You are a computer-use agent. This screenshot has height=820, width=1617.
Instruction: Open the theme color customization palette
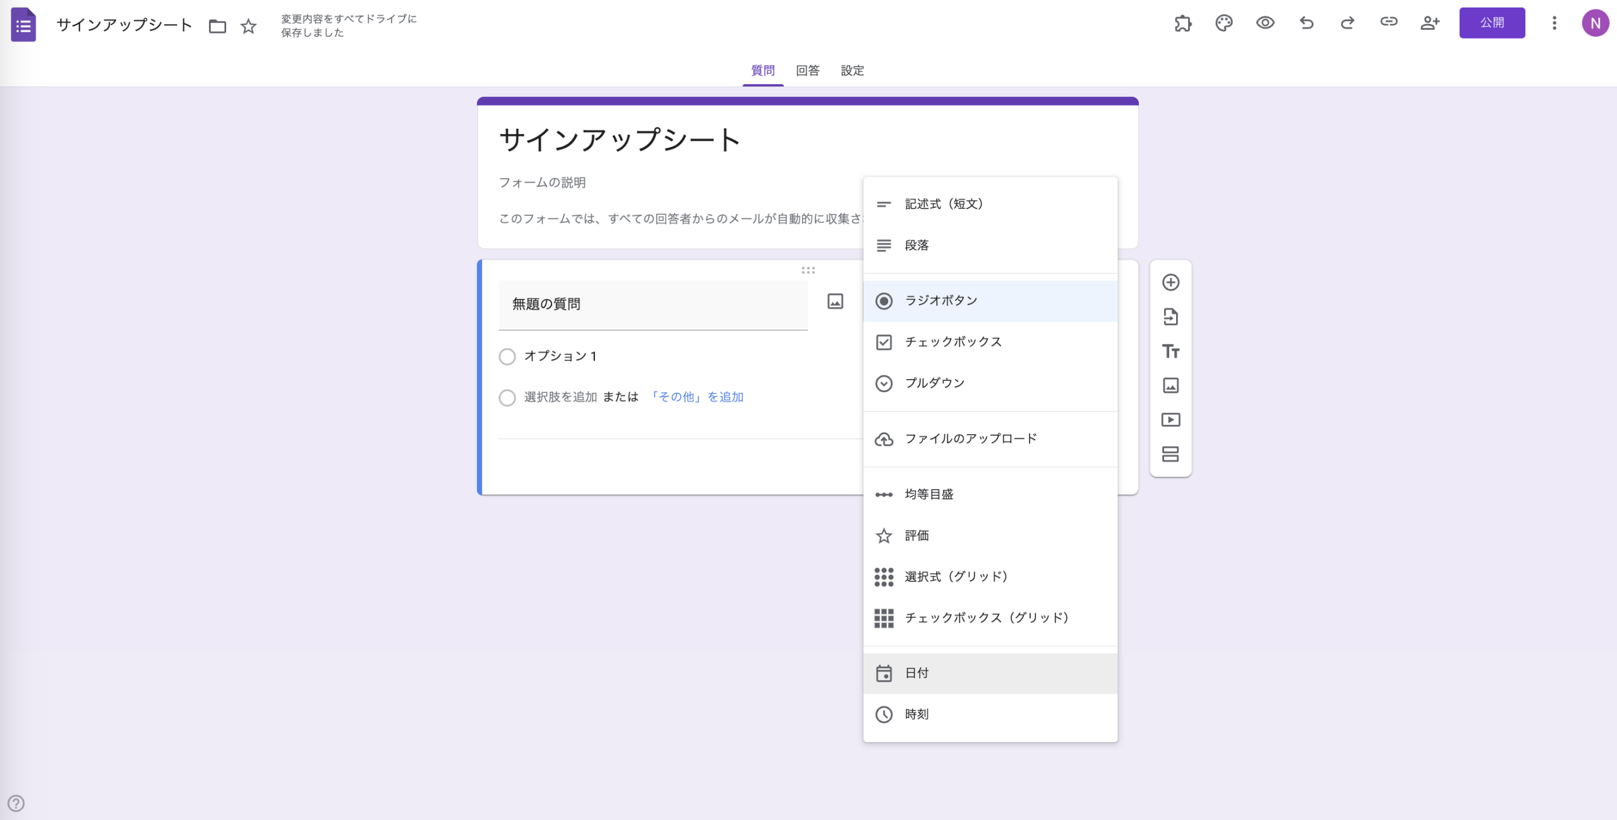point(1224,23)
